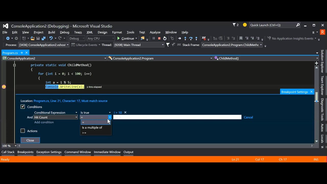The width and height of the screenshot is (327, 184).
Task: Click the Navigate Forward arrow icon
Action: [x=16, y=38]
